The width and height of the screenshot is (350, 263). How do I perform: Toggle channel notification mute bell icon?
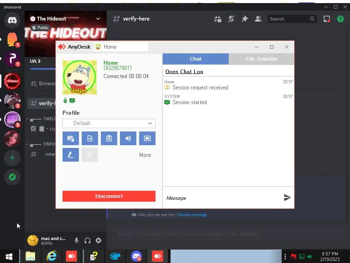point(231,19)
